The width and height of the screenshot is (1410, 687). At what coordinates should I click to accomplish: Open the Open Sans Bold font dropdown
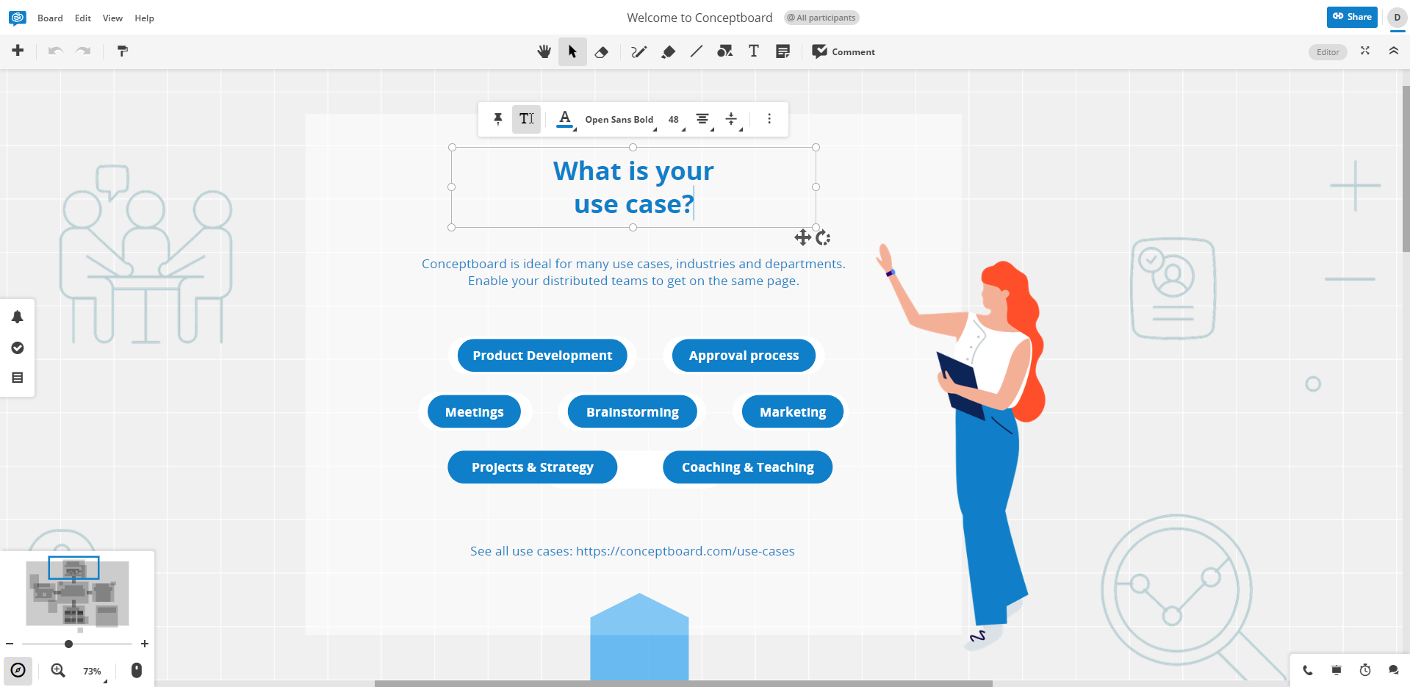point(621,120)
